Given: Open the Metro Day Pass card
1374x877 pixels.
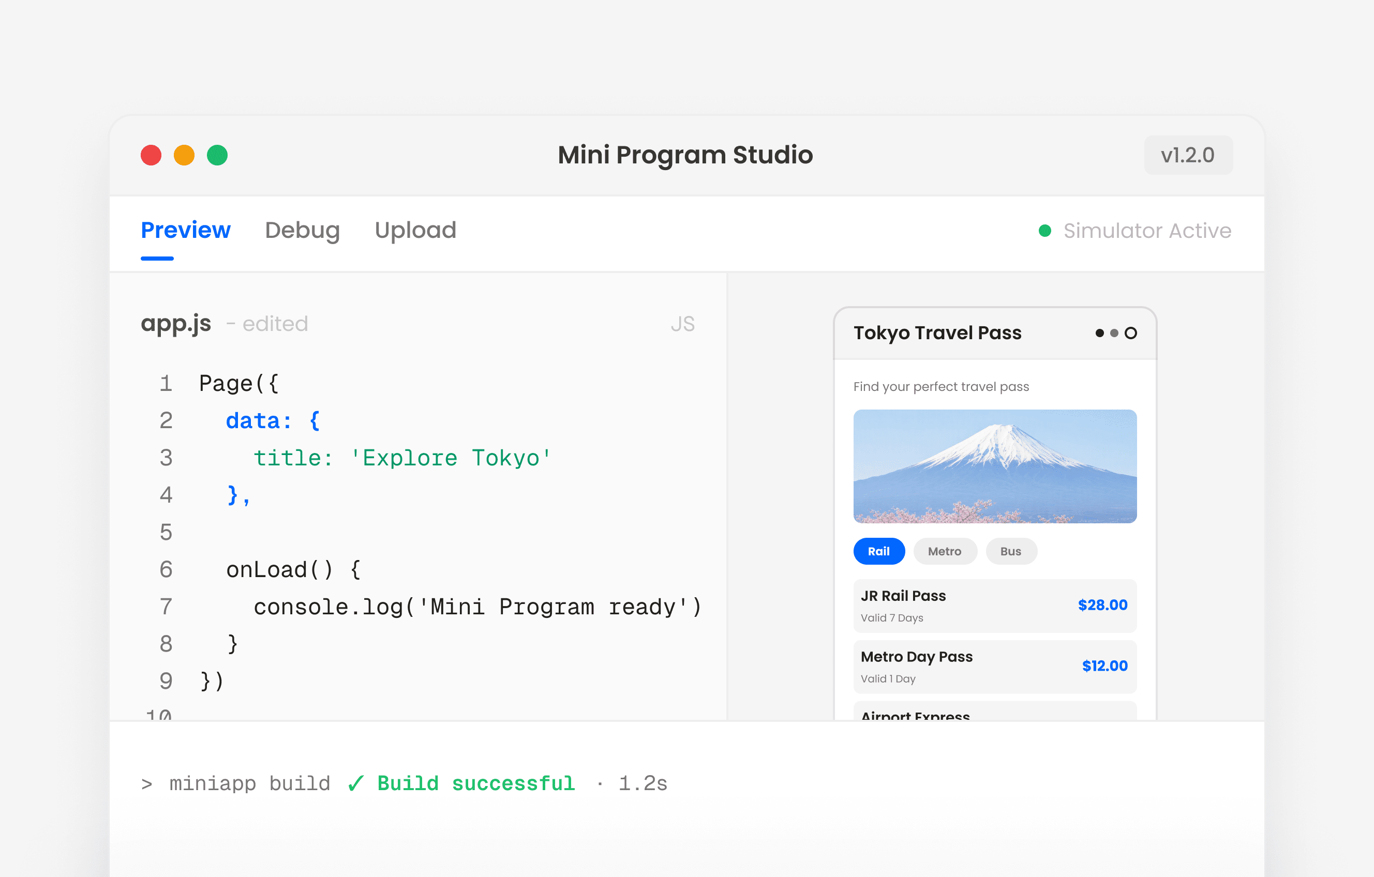Looking at the screenshot, I should (995, 667).
